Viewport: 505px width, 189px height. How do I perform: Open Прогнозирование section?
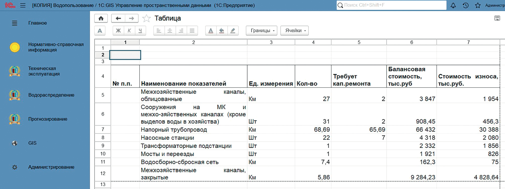coord(48,119)
